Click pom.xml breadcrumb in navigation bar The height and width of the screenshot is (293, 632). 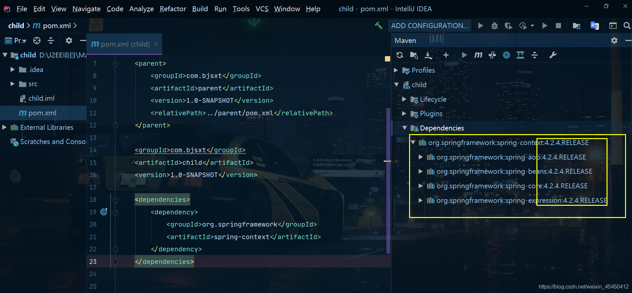coord(52,26)
